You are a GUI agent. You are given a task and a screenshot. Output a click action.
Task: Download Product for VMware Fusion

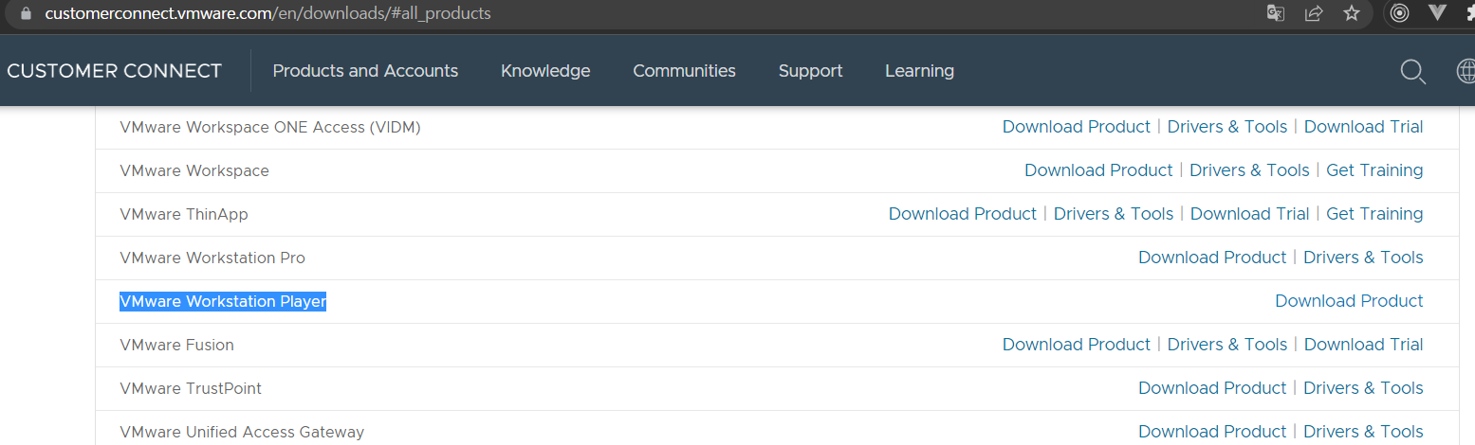(x=1077, y=345)
